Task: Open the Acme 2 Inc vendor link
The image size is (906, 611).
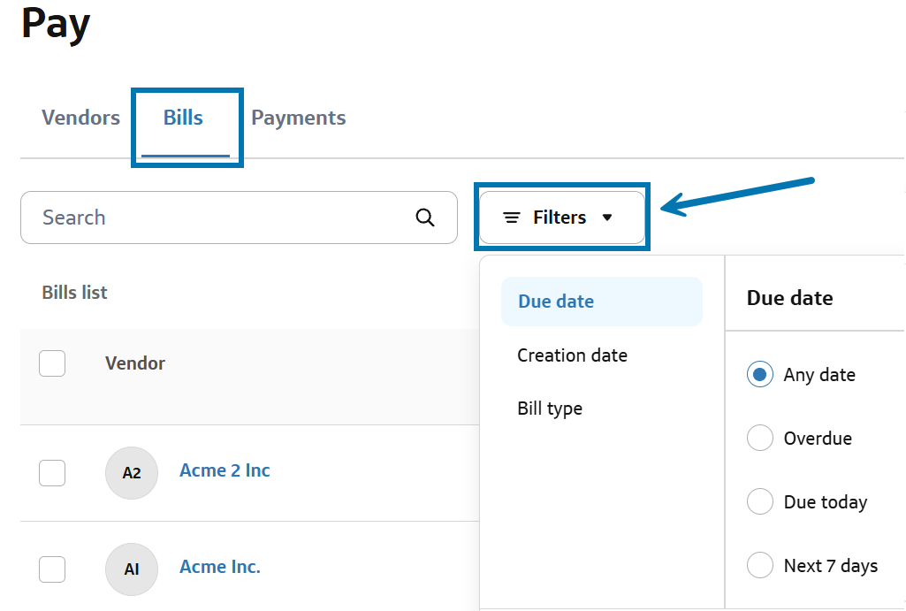Action: pos(225,470)
